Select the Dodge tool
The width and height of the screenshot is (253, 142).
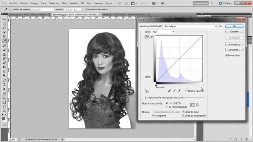tap(4, 76)
